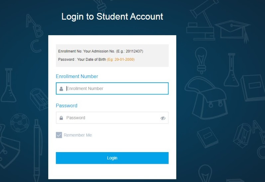Viewport: 265px width, 182px height.
Task: Click the Enrollment No admission hint text
Action: point(100,51)
